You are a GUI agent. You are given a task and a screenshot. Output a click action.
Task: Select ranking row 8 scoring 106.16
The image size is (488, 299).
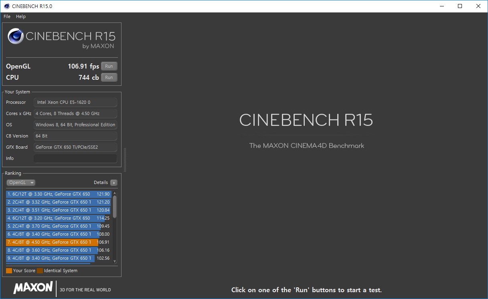point(59,250)
